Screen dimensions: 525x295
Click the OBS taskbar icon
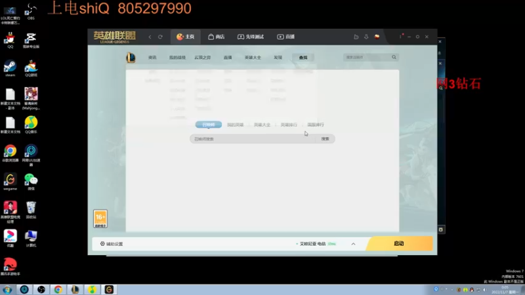point(41,289)
